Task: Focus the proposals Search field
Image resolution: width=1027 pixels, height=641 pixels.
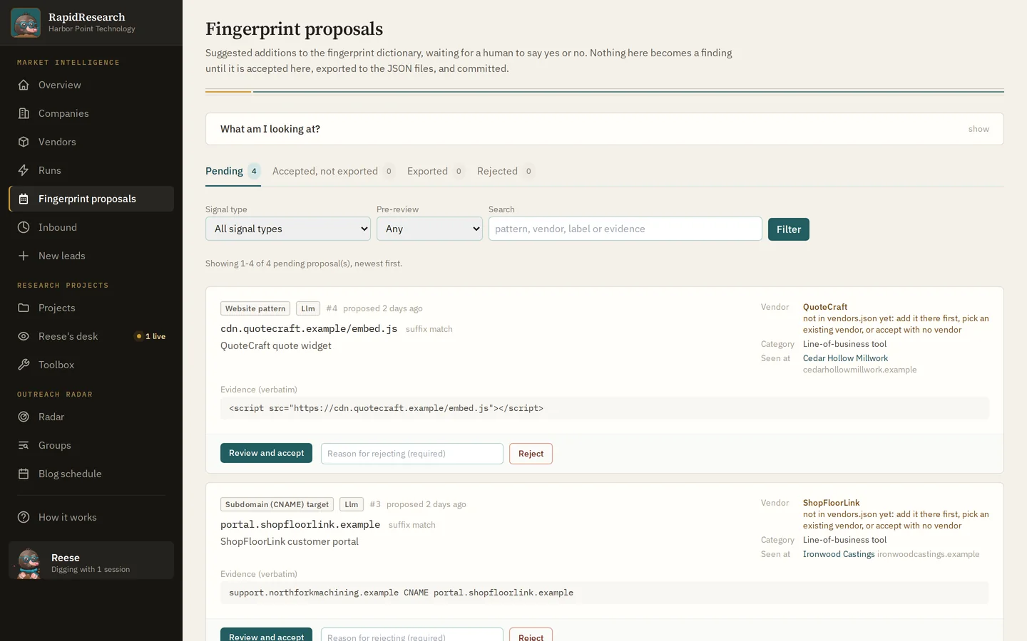Action: click(x=625, y=229)
